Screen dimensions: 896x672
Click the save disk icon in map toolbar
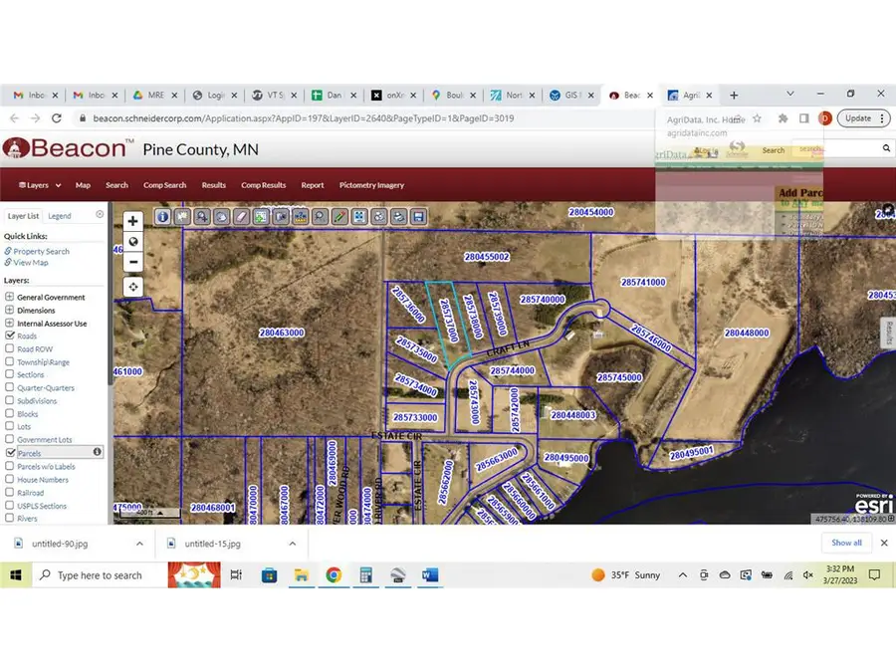(419, 216)
